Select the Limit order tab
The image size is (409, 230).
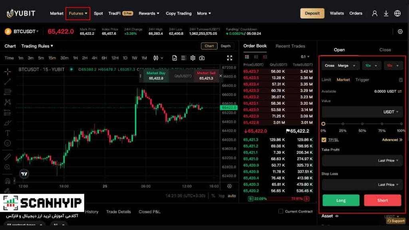pos(326,80)
